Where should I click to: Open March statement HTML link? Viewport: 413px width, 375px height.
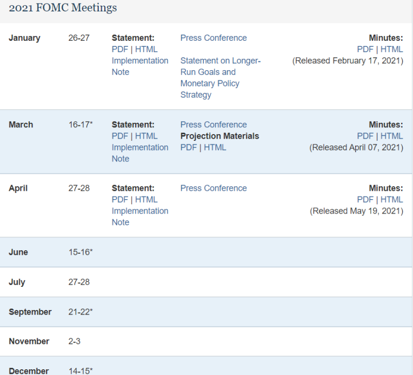146,136
